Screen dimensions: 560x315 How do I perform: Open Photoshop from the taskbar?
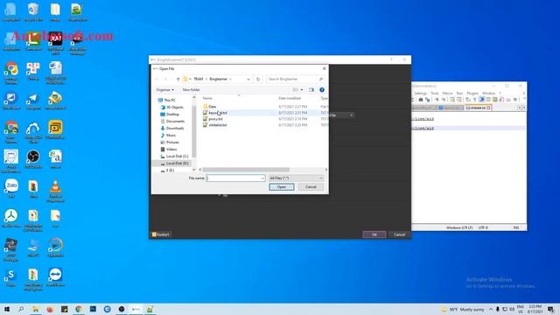click(x=93, y=309)
